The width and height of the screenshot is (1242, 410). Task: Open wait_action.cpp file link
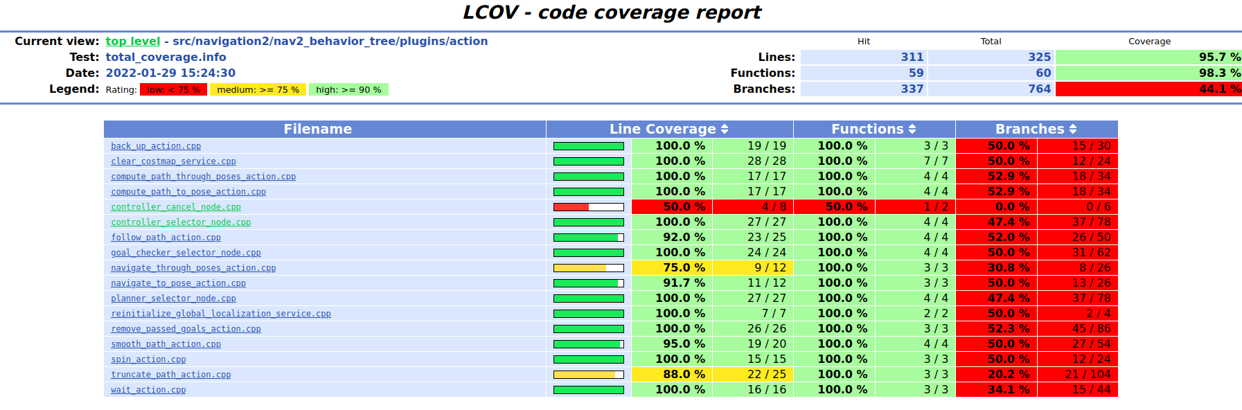tap(148, 390)
